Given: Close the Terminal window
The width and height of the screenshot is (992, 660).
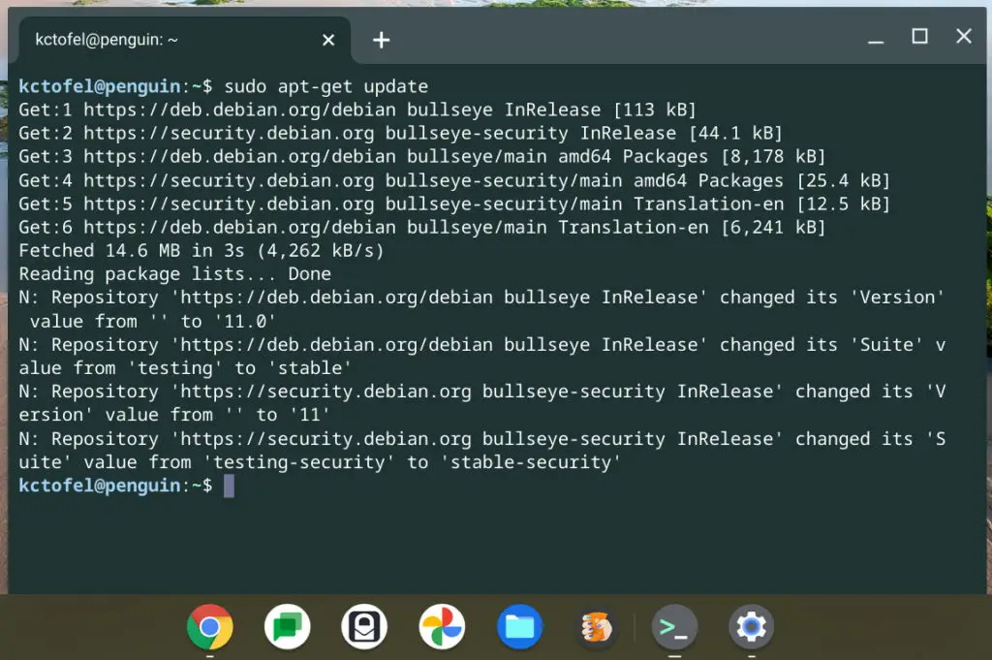Looking at the screenshot, I should 964,36.
